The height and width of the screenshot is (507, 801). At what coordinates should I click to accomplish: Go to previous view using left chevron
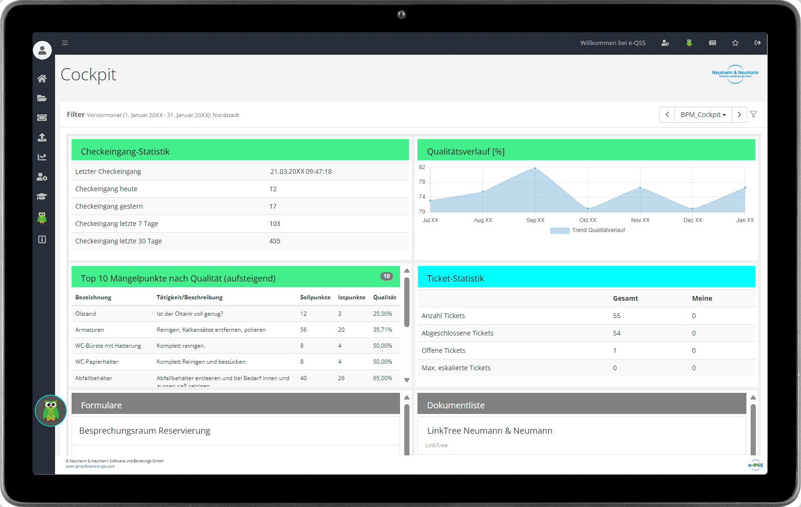667,115
